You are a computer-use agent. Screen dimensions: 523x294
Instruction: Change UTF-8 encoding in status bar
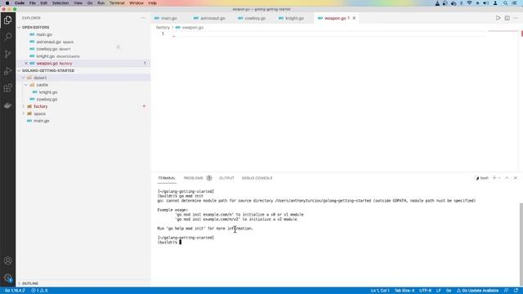425,291
